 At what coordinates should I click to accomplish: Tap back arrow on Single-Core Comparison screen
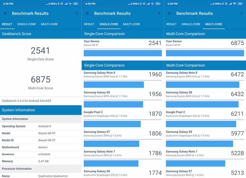[x=87, y=13]
